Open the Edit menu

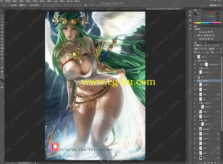15,1
